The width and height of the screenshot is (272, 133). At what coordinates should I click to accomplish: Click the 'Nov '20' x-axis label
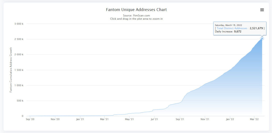click(x=55, y=119)
